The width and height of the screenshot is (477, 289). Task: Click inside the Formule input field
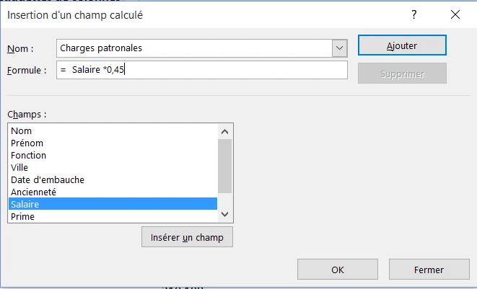click(201, 70)
